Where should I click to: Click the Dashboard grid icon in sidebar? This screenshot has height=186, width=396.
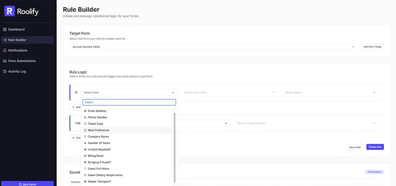coord(4,30)
